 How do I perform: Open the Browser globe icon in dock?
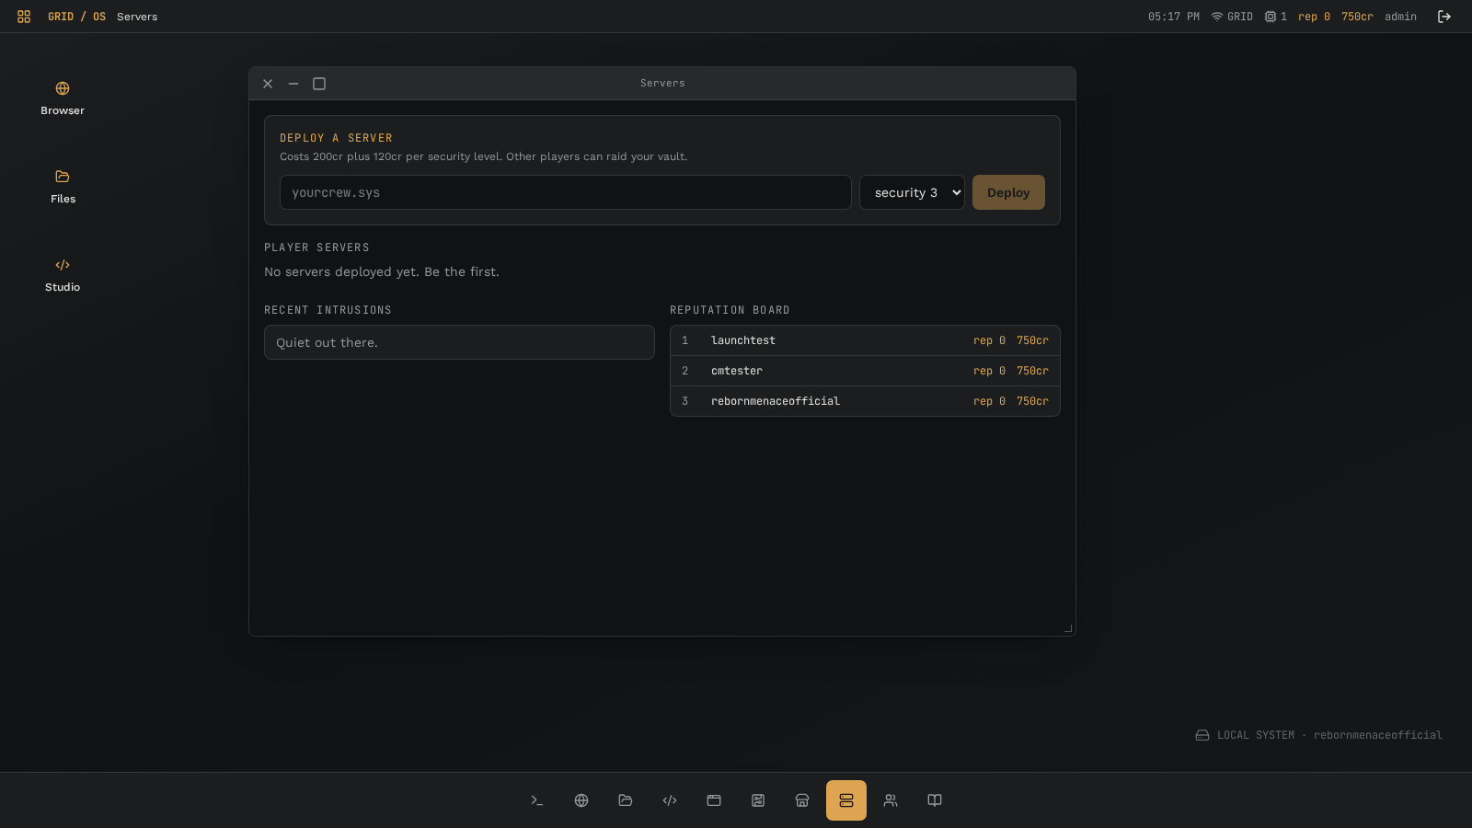coord(581,800)
